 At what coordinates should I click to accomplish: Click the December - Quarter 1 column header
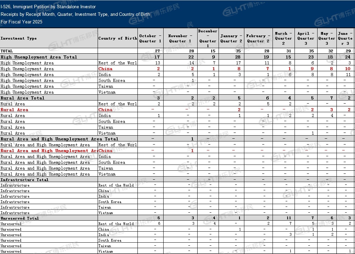coord(208,38)
